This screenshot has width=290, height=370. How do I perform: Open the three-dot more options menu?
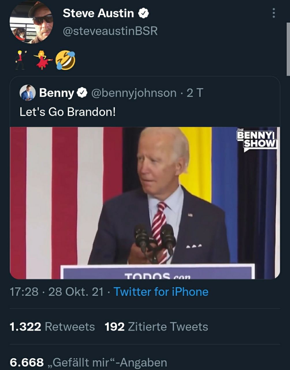click(274, 13)
